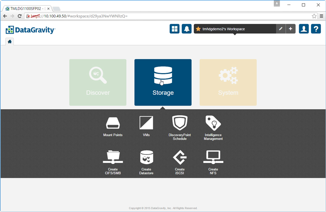Close the TMLDG1100SFP02 browser tab
326x212 pixels.
pyautogui.click(x=48, y=9)
